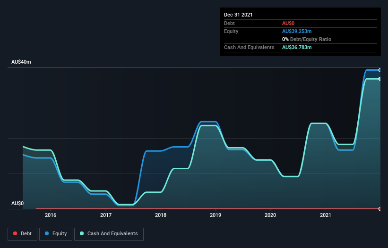Click the Equity row label in tooltip

(231, 31)
